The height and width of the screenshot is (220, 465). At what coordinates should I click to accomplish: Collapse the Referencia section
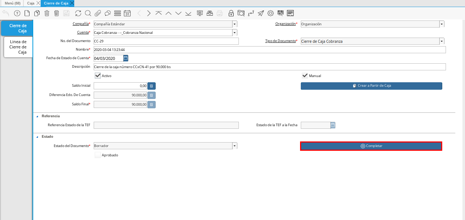coord(37,116)
